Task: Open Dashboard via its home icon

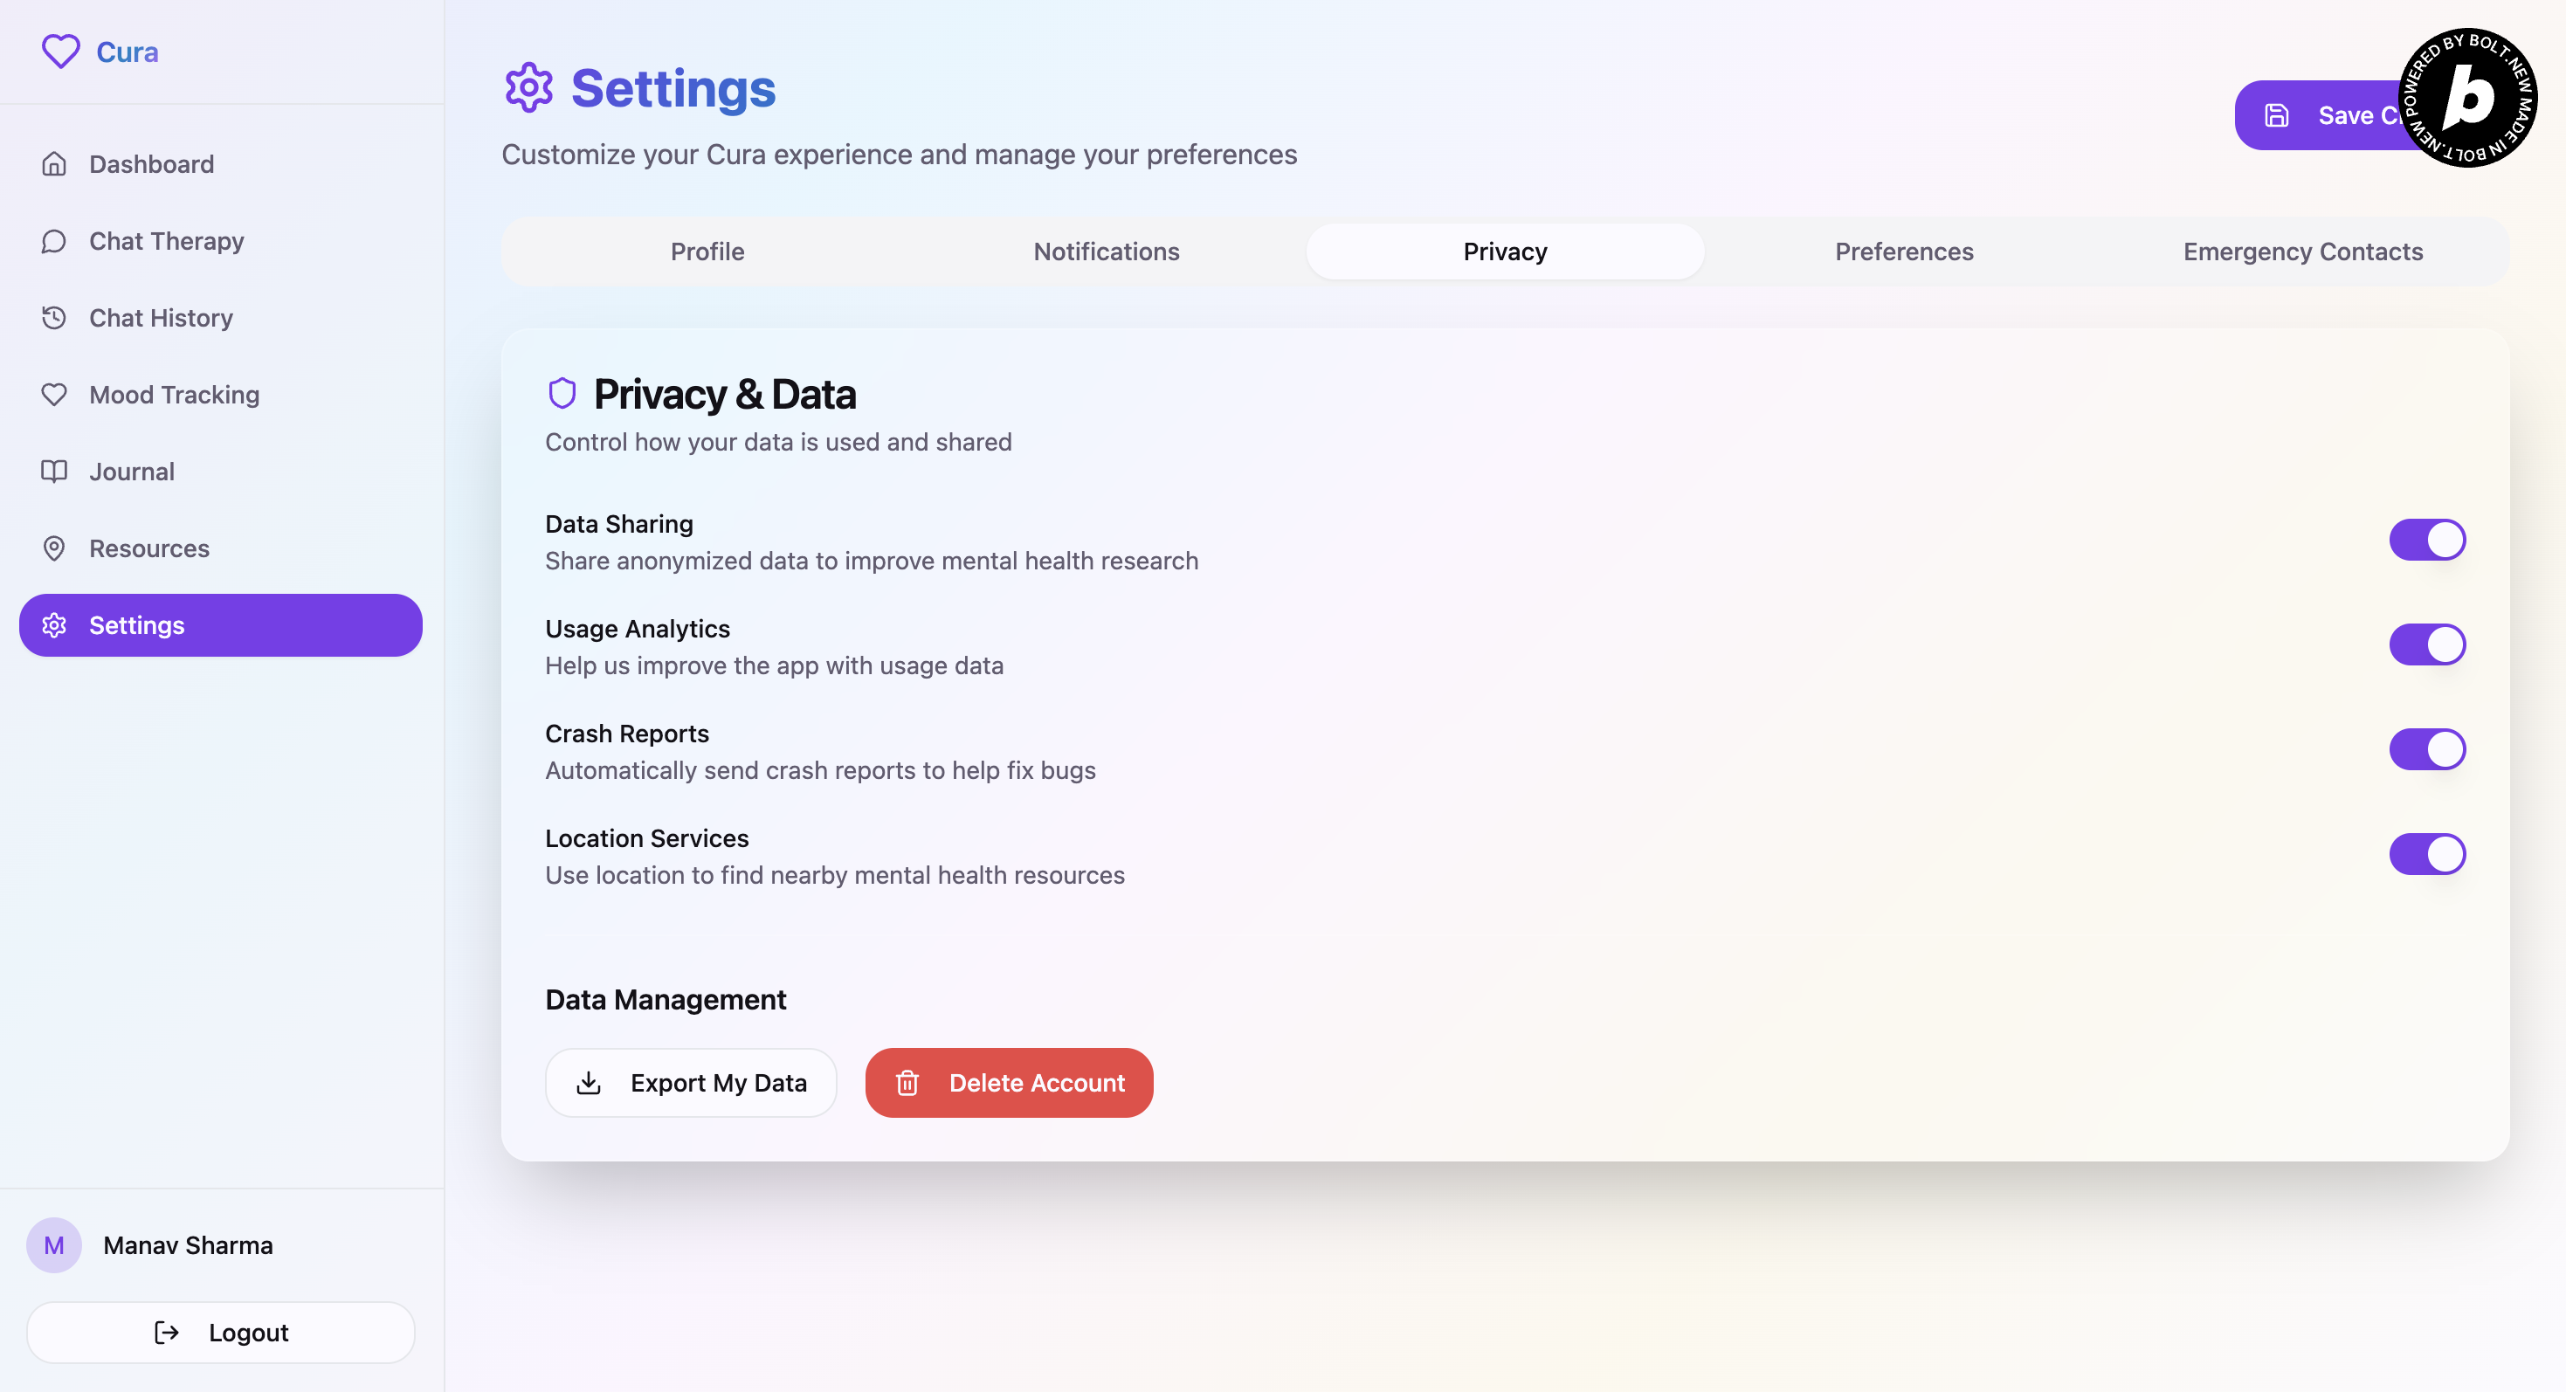Action: tap(54, 163)
